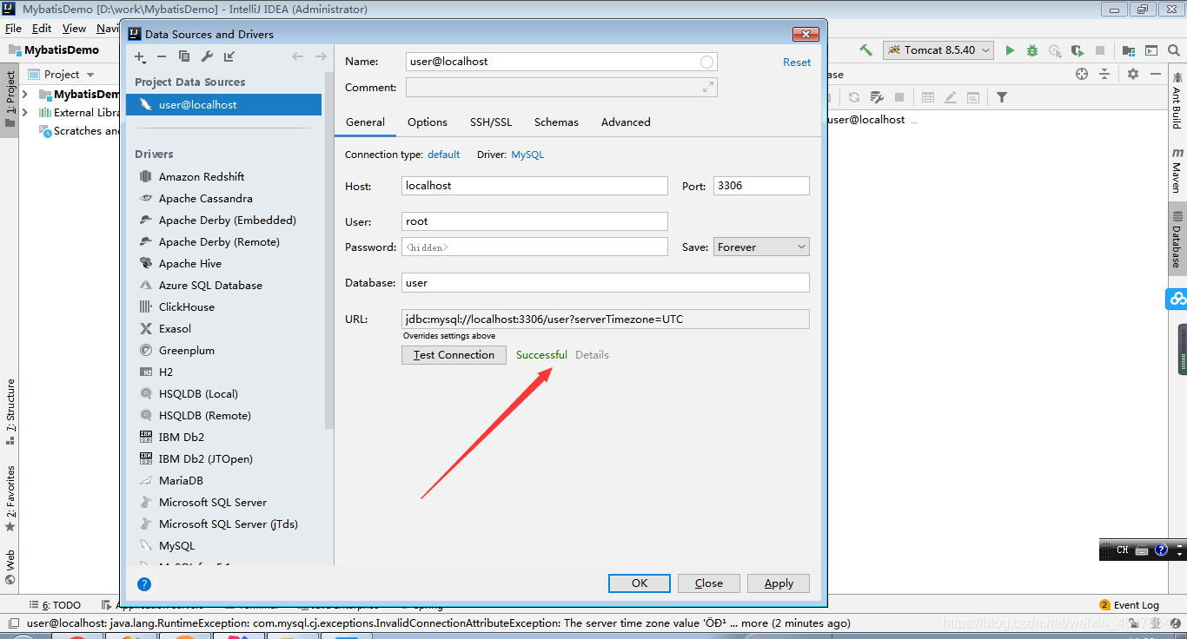Click the Apply button
The width and height of the screenshot is (1187, 639).
779,583
